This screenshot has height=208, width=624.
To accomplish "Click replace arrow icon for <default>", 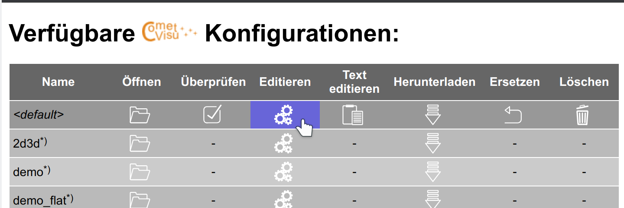I will 513,115.
